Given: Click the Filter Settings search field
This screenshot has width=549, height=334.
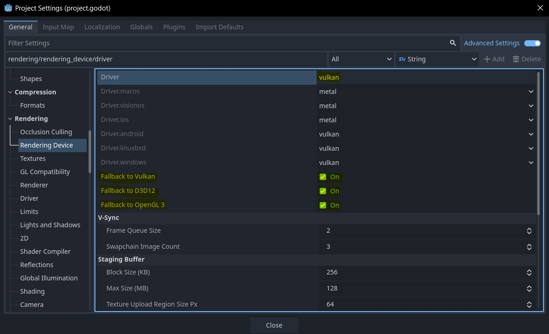Looking at the screenshot, I should (225, 43).
